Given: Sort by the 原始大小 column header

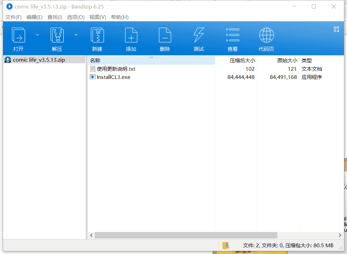Looking at the screenshot, I should [x=278, y=60].
